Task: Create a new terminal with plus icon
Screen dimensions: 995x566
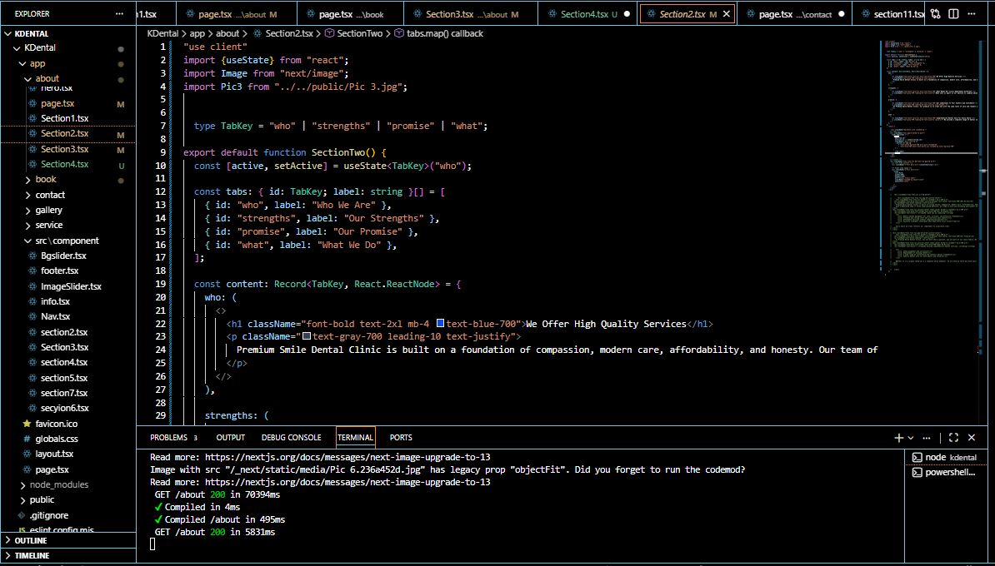Action: click(x=898, y=437)
